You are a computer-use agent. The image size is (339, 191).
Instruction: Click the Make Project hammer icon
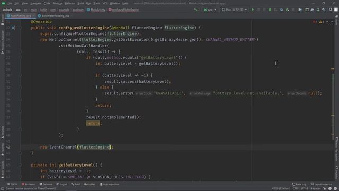pyautogui.click(x=195, y=10)
